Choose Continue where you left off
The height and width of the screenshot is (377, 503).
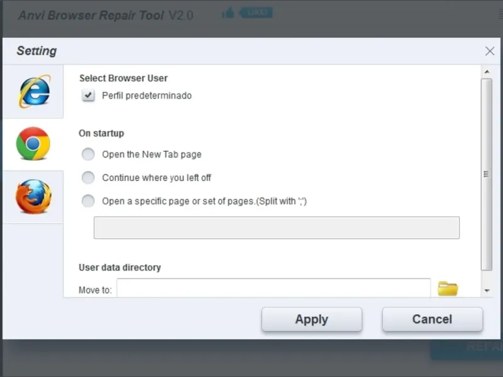[x=89, y=178]
